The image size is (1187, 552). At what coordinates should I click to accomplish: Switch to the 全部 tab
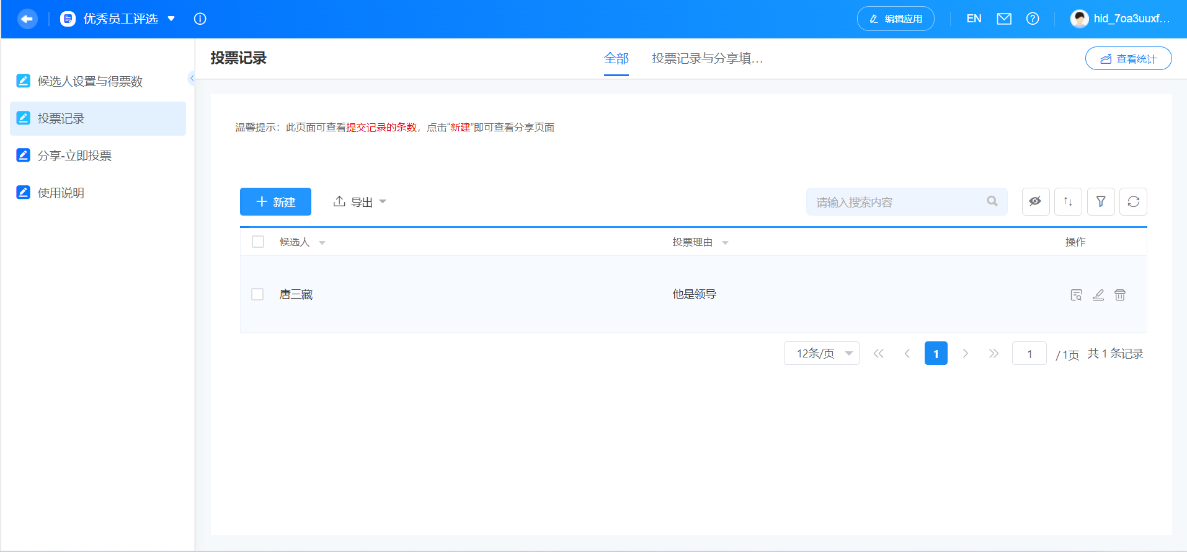pos(616,58)
